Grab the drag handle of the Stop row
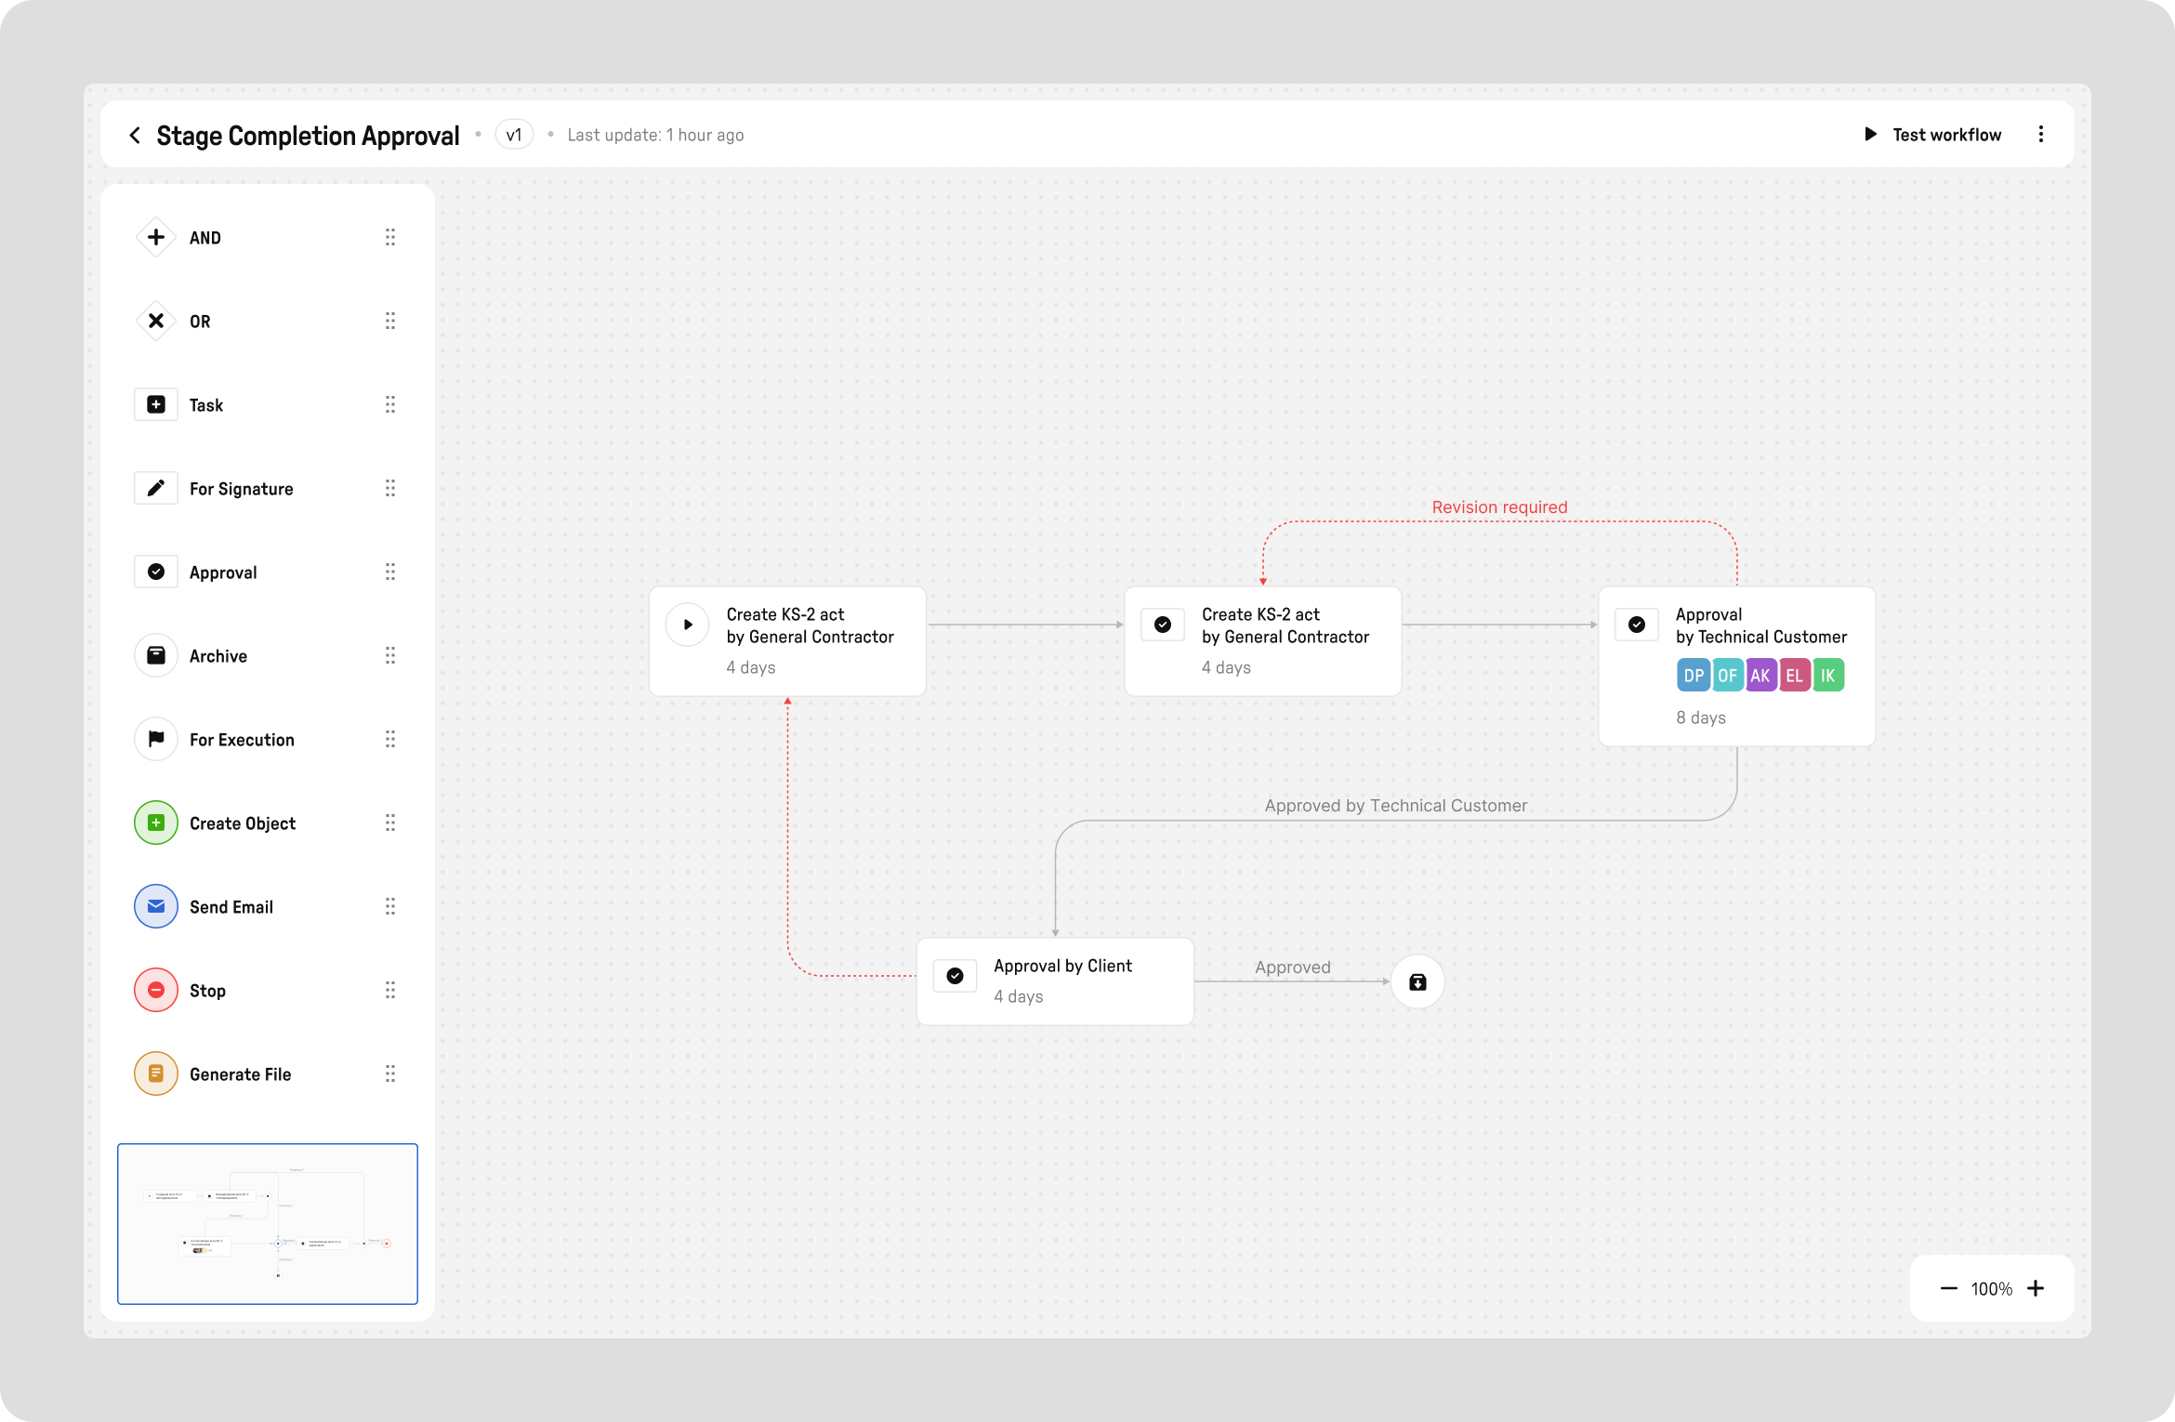2175x1422 pixels. (390, 990)
